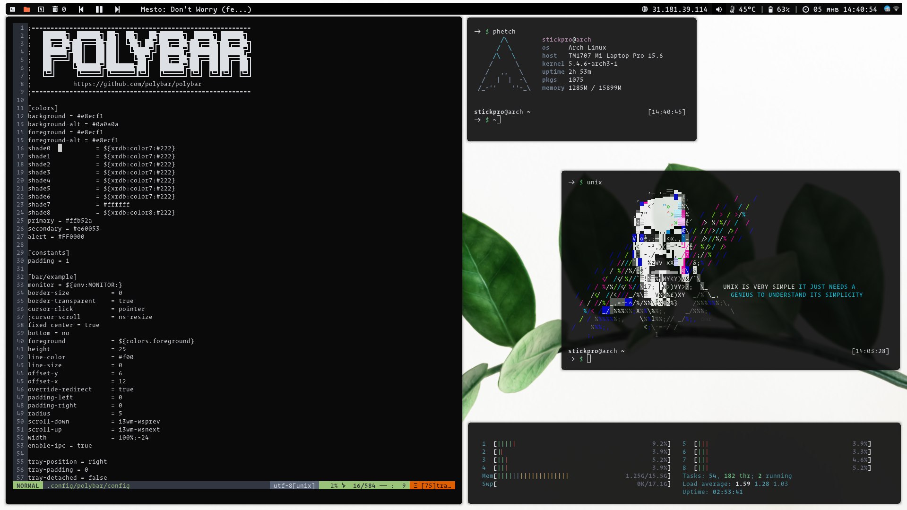907x510 pixels.
Task: Click the Load average values in htop
Action: click(x=761, y=484)
